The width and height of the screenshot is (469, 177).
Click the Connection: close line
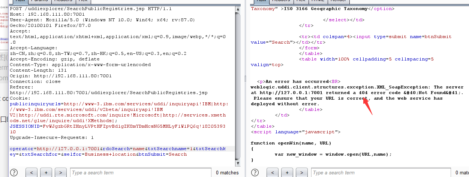[35, 81]
